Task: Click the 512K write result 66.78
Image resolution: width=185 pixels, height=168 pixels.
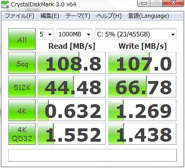Action: 142,87
